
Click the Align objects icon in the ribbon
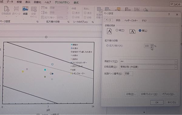tap(128, 9)
